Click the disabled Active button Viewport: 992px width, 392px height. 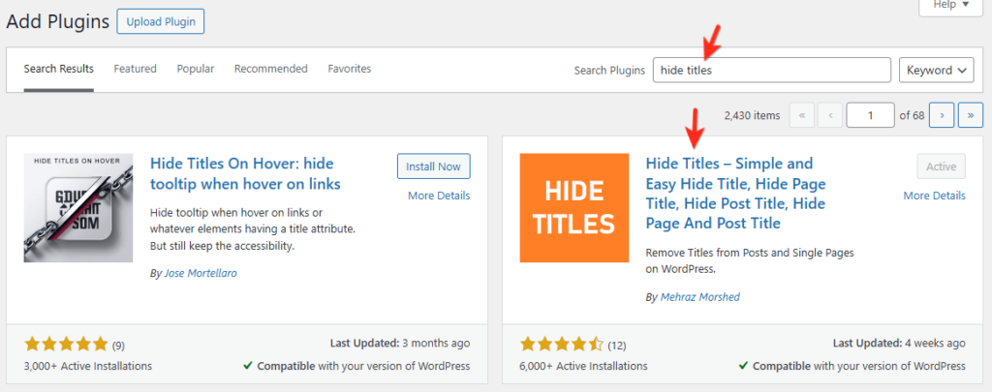942,166
